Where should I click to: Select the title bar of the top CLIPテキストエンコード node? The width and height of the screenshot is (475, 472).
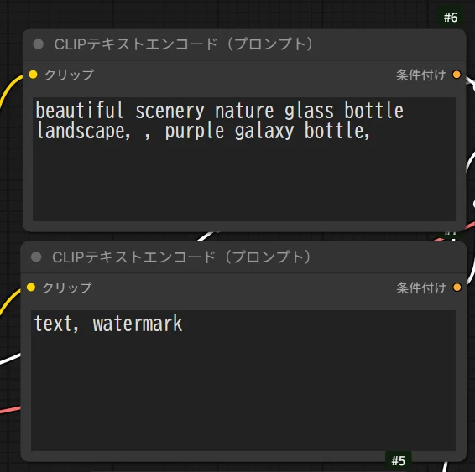(244, 44)
